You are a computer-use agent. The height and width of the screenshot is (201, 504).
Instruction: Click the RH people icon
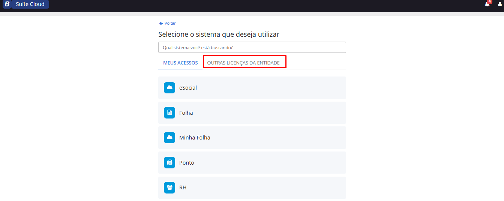tap(169, 187)
